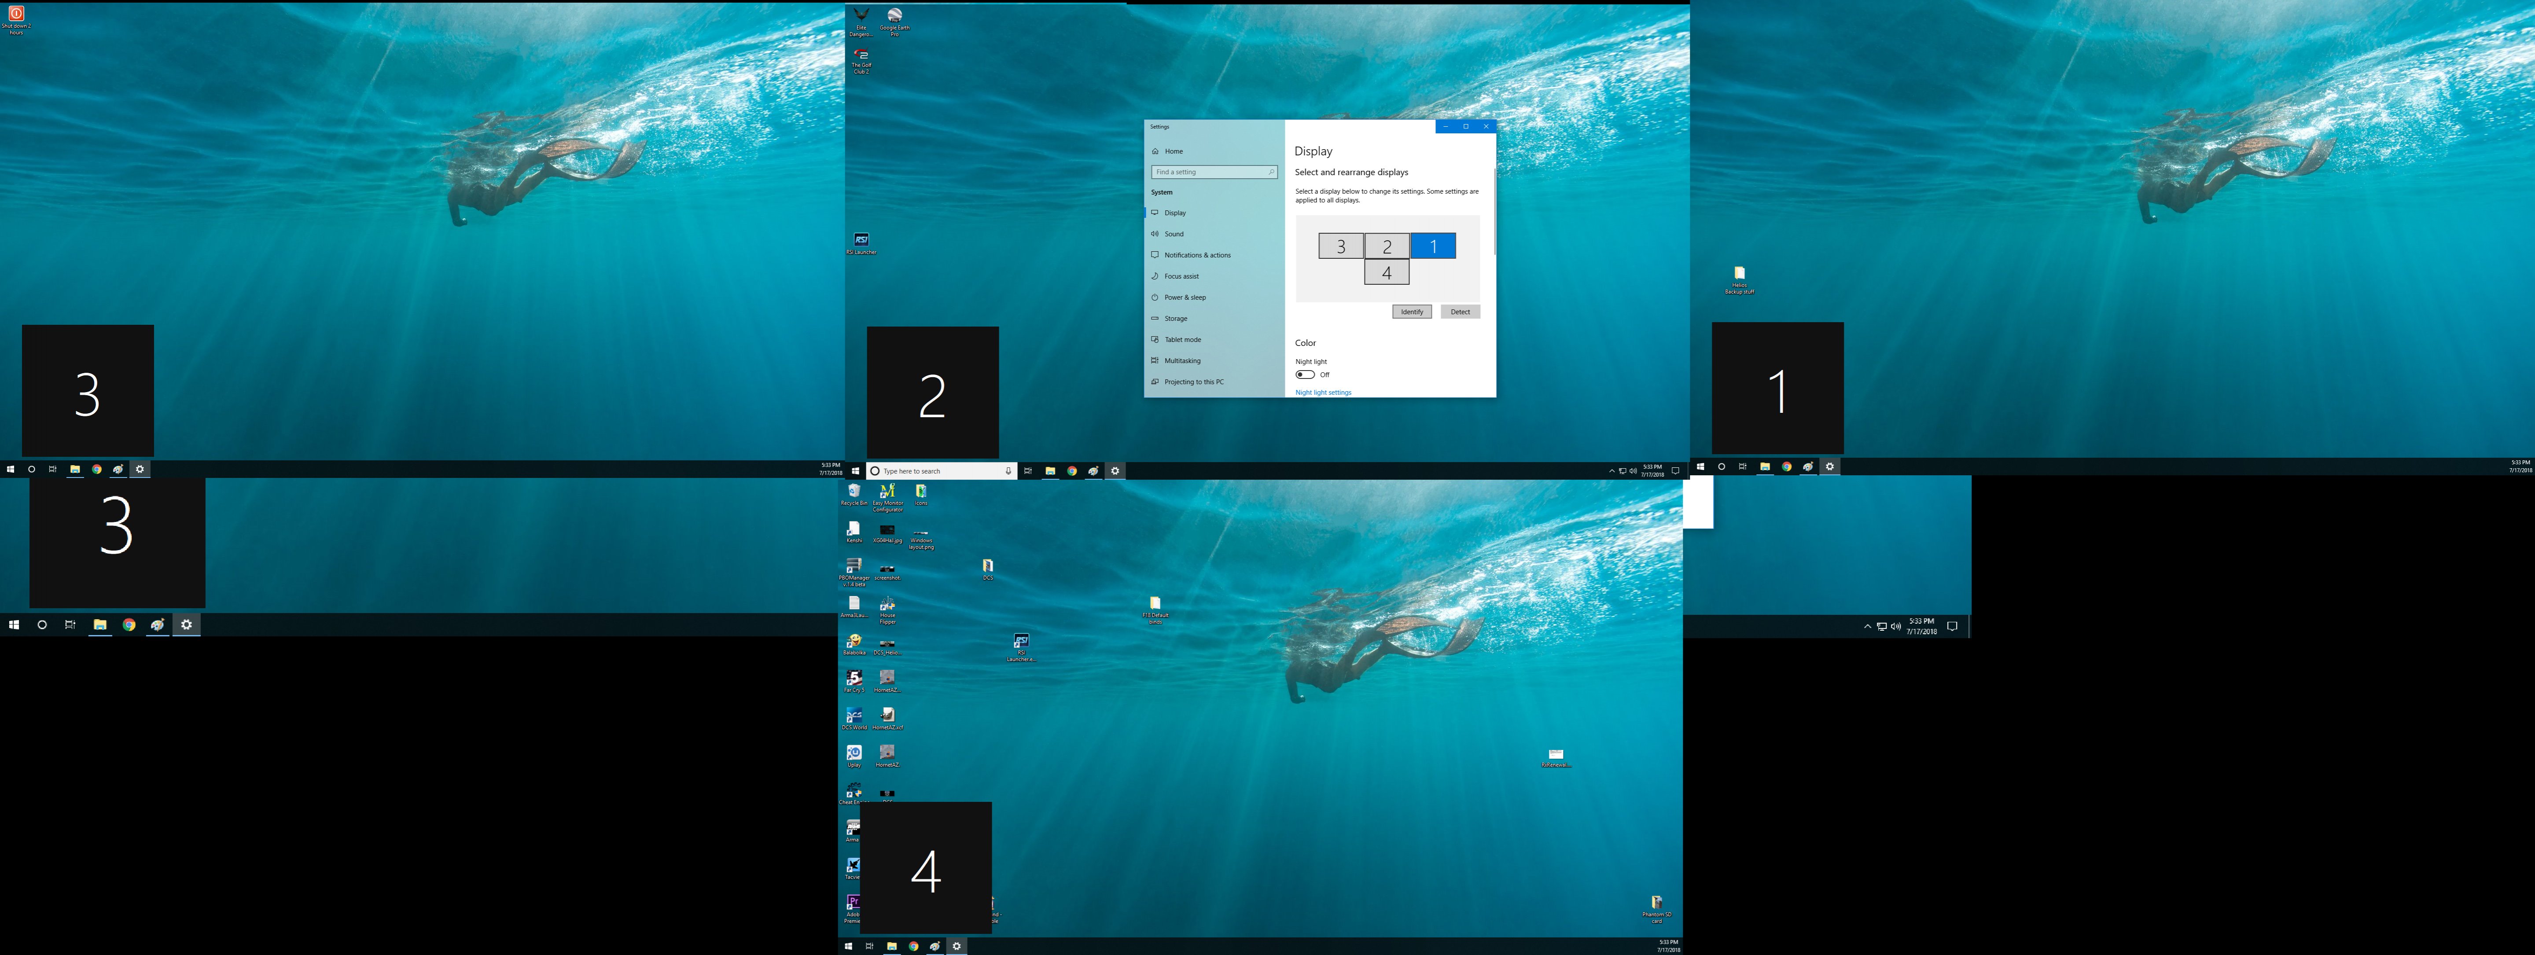This screenshot has height=955, width=2535.
Task: Select the Shut down 2 hours shortcut
Action: [16, 21]
